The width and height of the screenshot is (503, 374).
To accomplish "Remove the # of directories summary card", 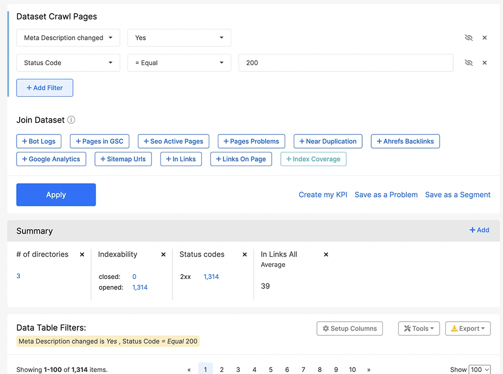I will [82, 255].
